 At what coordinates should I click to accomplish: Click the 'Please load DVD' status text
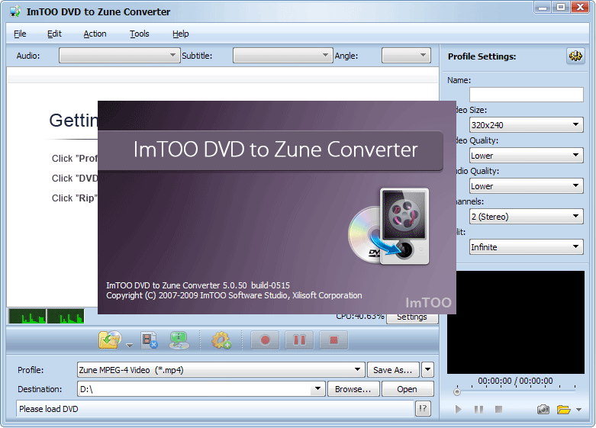click(x=49, y=409)
